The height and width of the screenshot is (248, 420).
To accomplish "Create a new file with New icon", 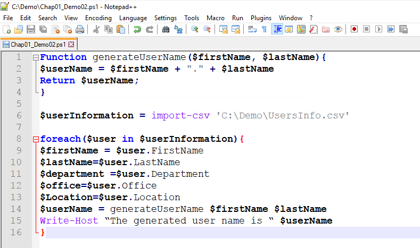I will pos(6,29).
